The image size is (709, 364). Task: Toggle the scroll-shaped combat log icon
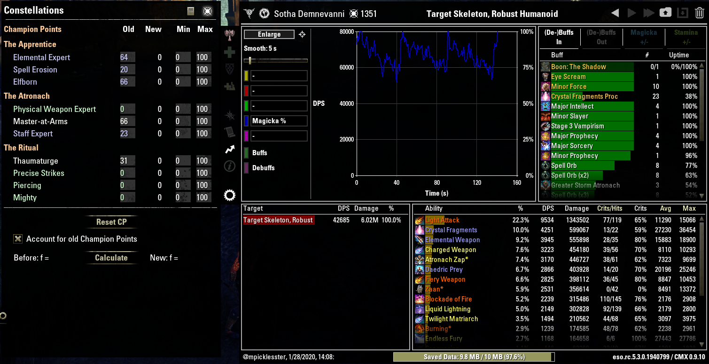(229, 132)
